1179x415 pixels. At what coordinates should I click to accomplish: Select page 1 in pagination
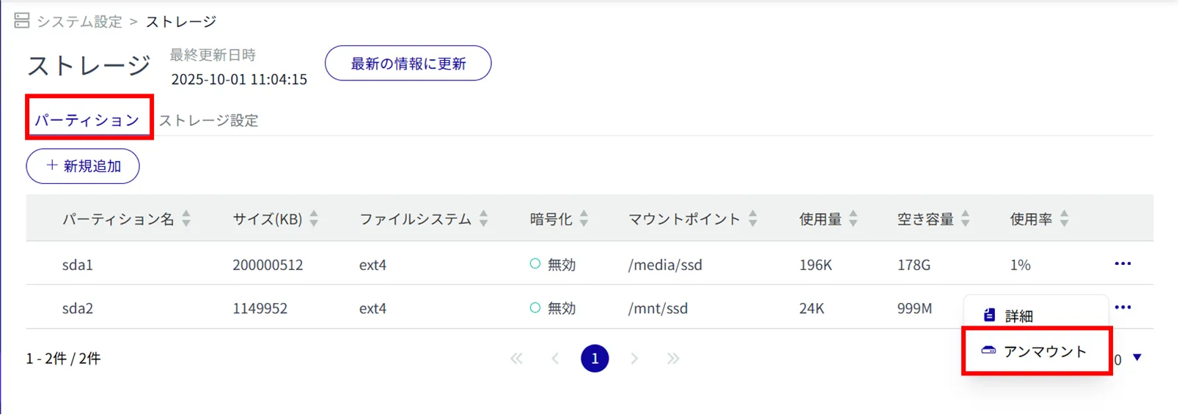(x=595, y=359)
